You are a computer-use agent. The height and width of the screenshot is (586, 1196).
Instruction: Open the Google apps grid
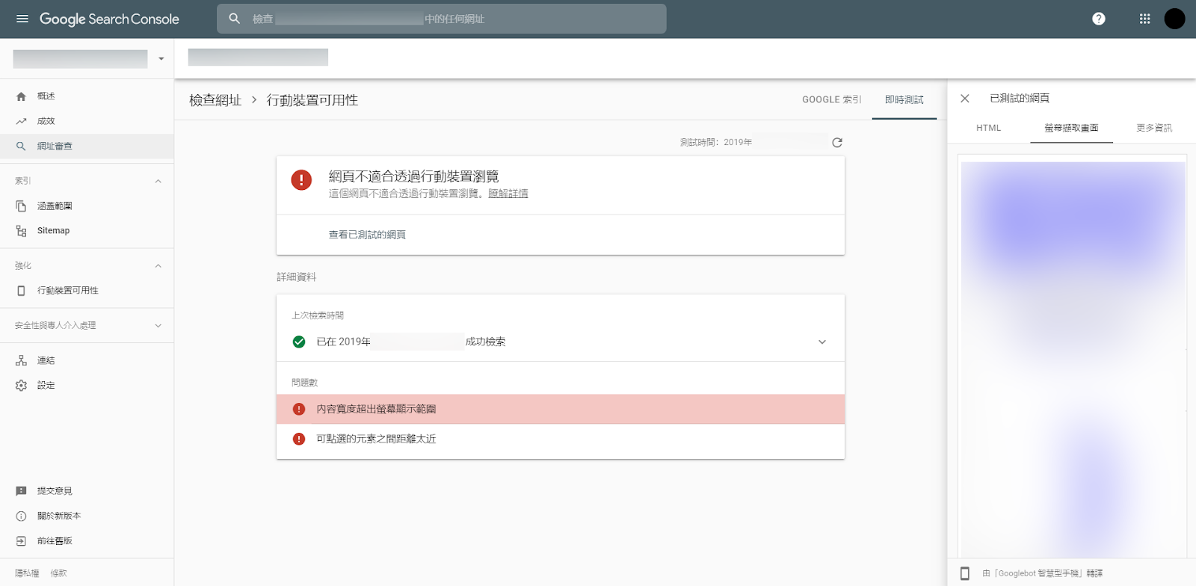click(x=1144, y=19)
